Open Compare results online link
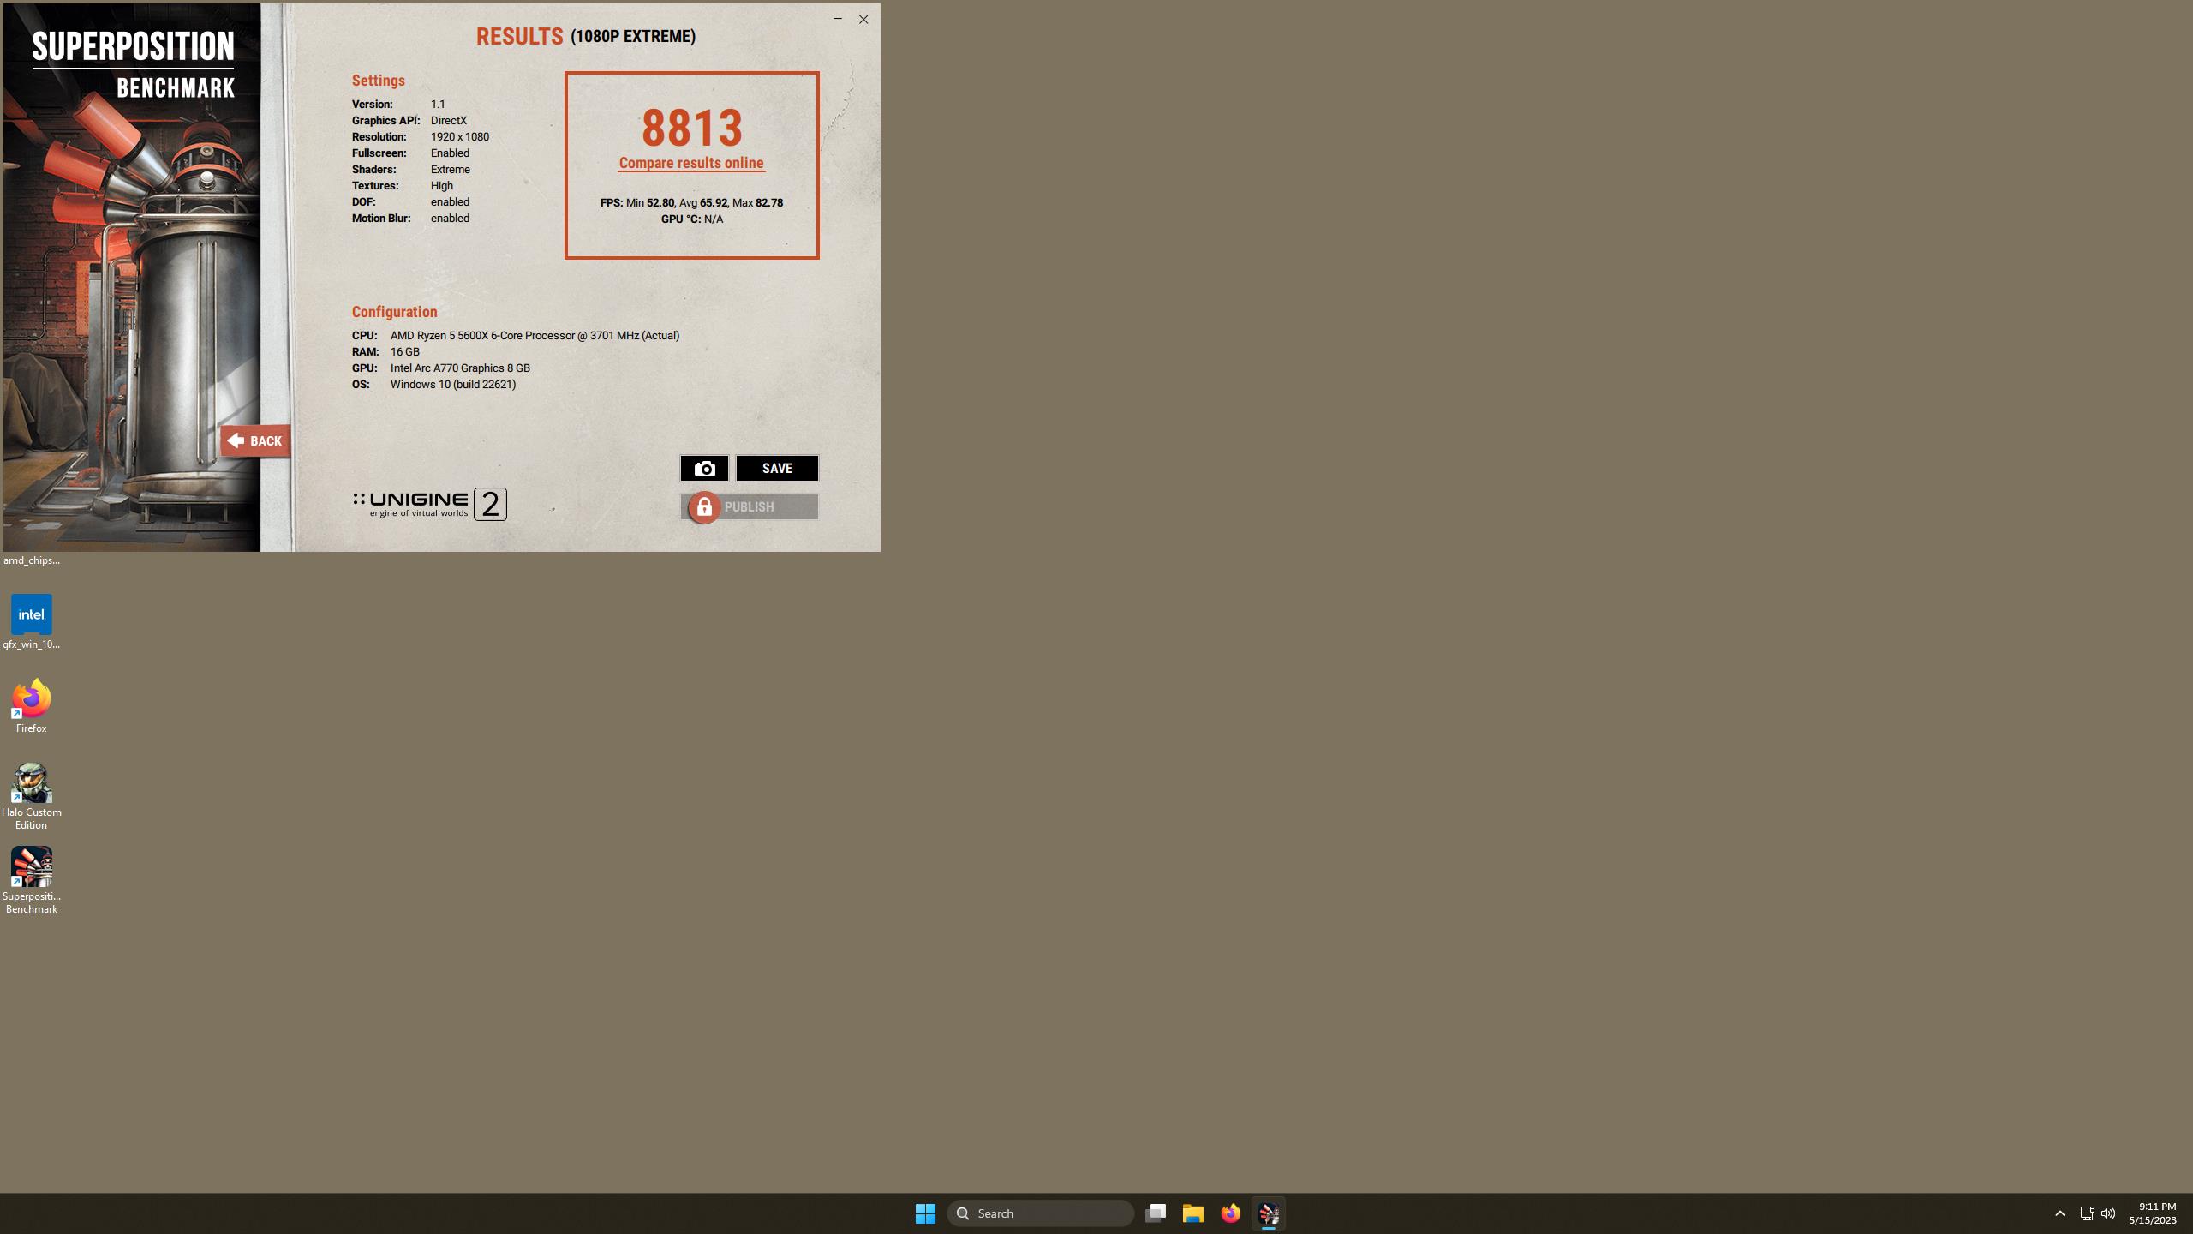The height and width of the screenshot is (1234, 2193). pos(691,163)
